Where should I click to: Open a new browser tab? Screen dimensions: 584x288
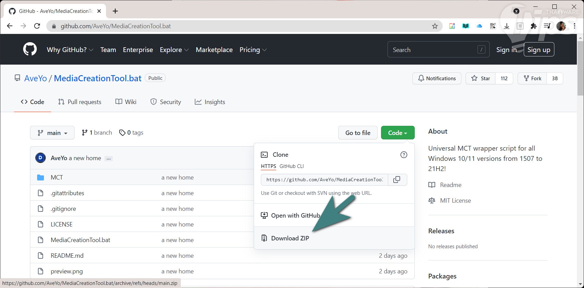coord(115,11)
